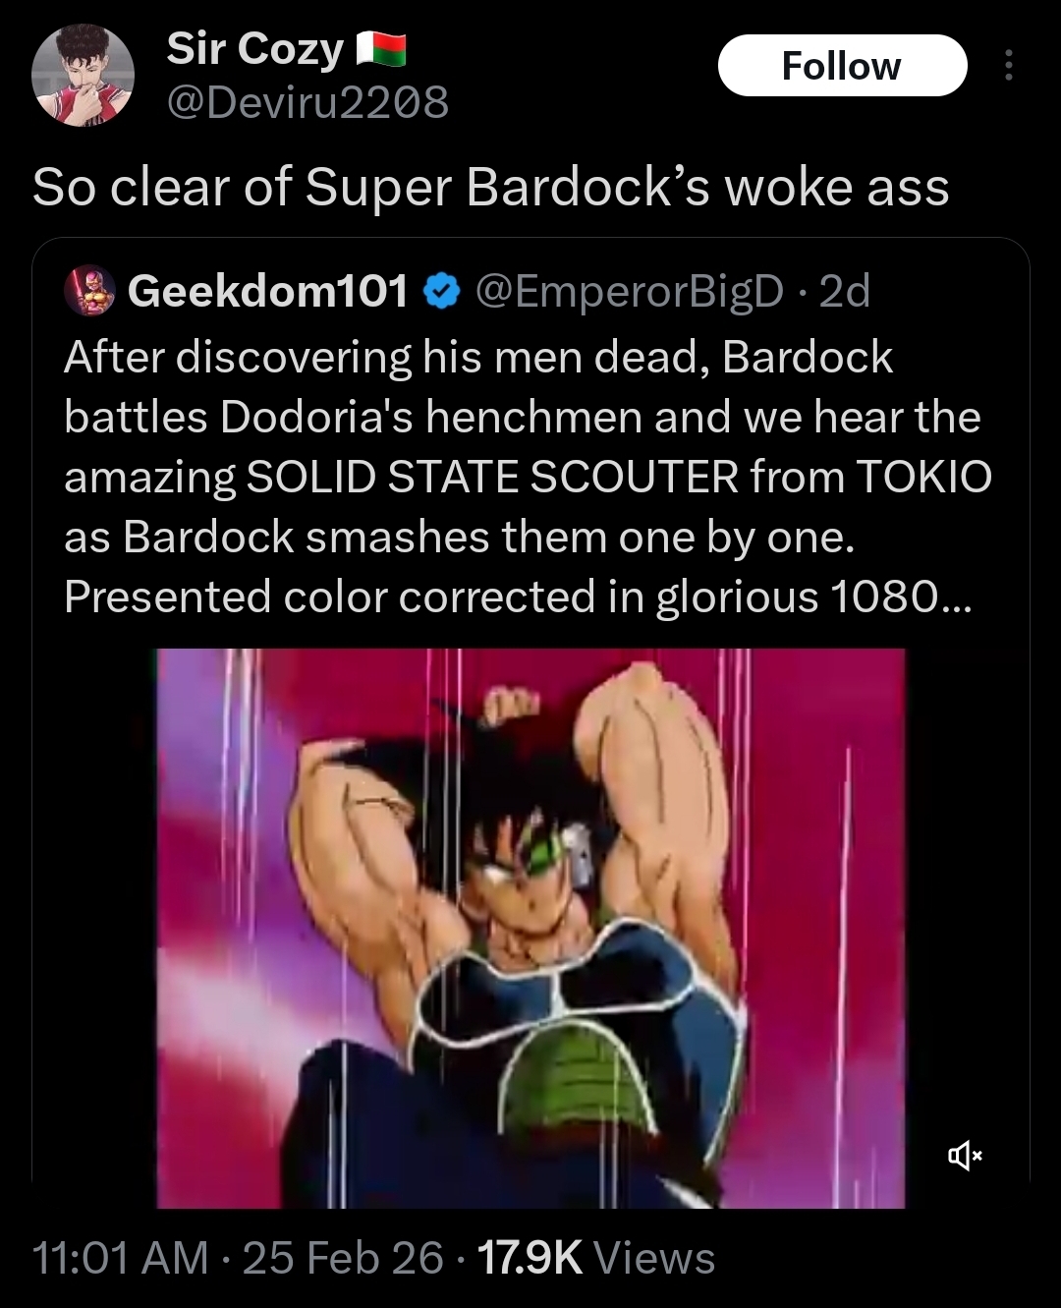Open the Sir Cozy display name
Screen dimensions: 1061x1308
(255, 48)
